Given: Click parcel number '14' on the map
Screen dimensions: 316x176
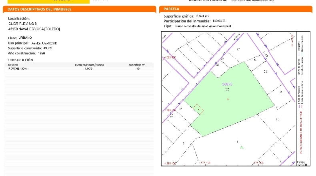Looking at the screenshot, I should click(237, 142).
